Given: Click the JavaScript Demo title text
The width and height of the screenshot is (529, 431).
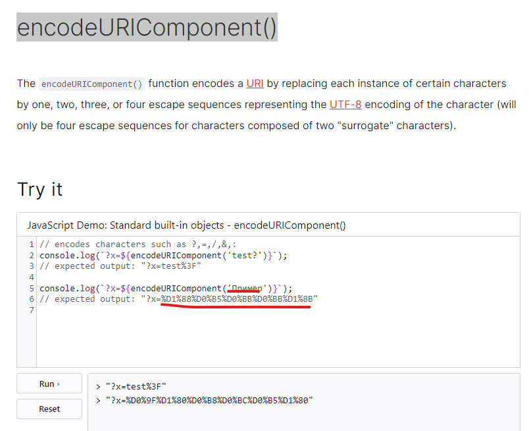Looking at the screenshot, I should [187, 225].
